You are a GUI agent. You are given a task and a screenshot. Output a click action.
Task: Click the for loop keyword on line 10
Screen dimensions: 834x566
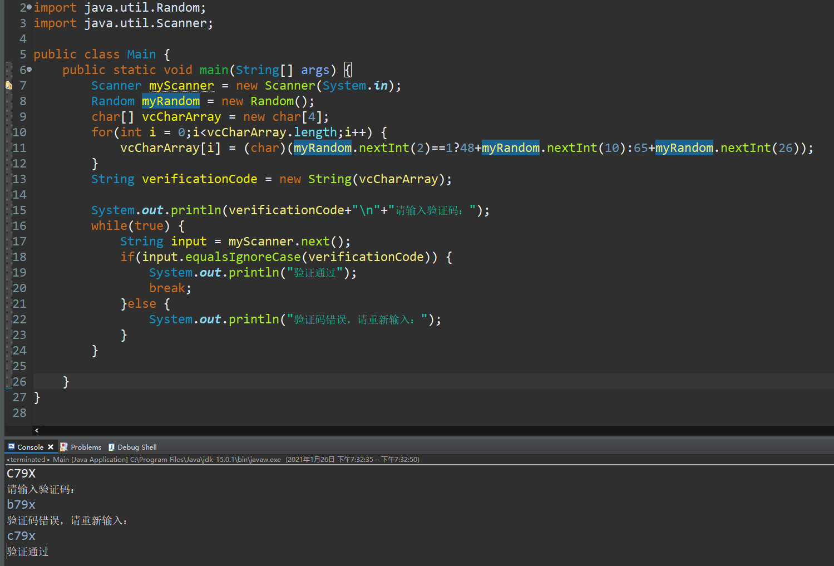tap(102, 132)
